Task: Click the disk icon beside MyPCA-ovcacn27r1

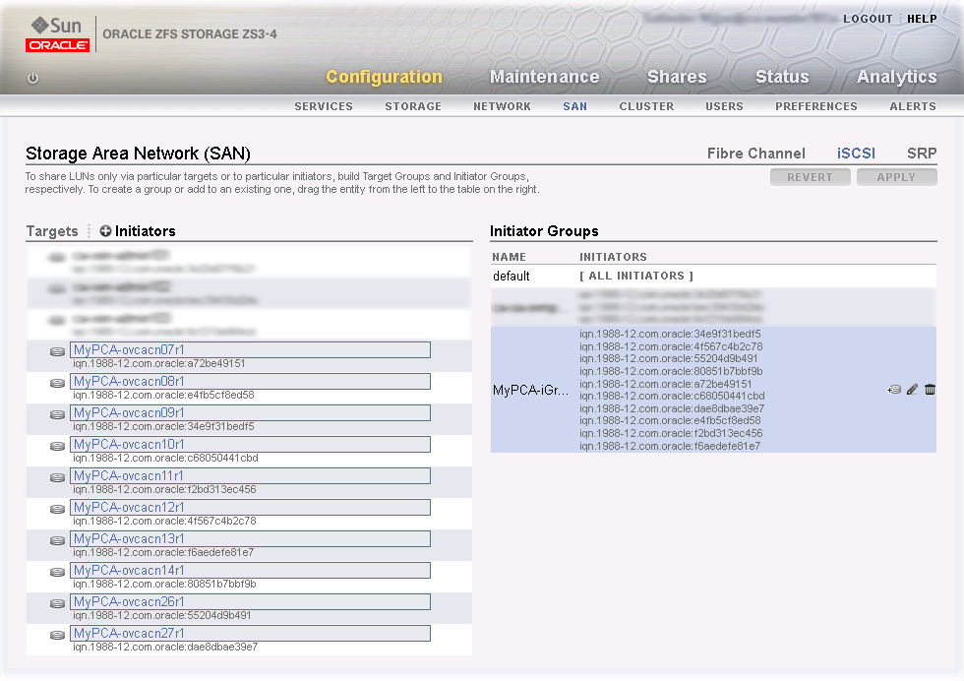Action: tap(56, 635)
